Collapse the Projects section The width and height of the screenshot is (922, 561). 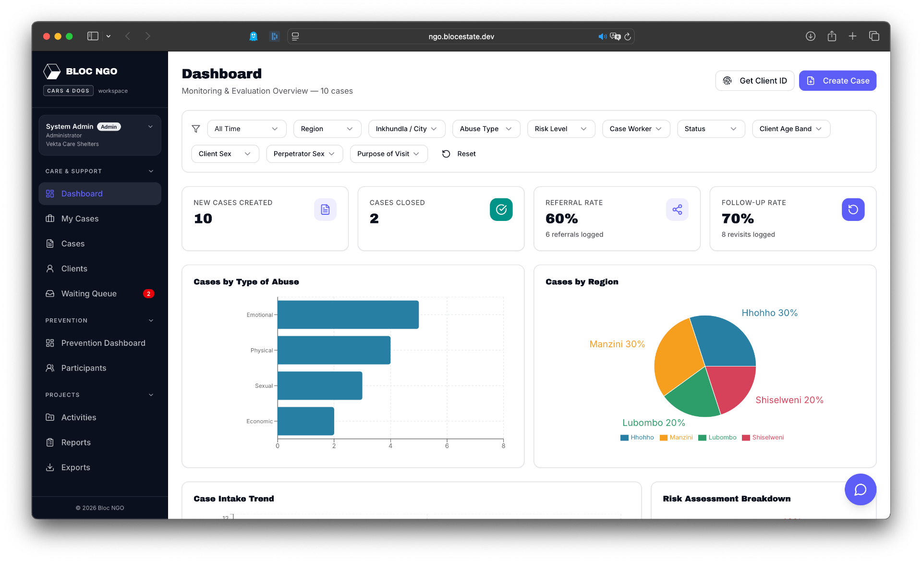coord(99,395)
